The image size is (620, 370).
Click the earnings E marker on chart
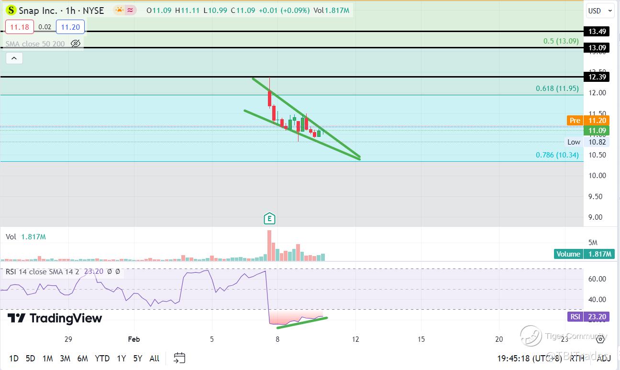point(269,219)
